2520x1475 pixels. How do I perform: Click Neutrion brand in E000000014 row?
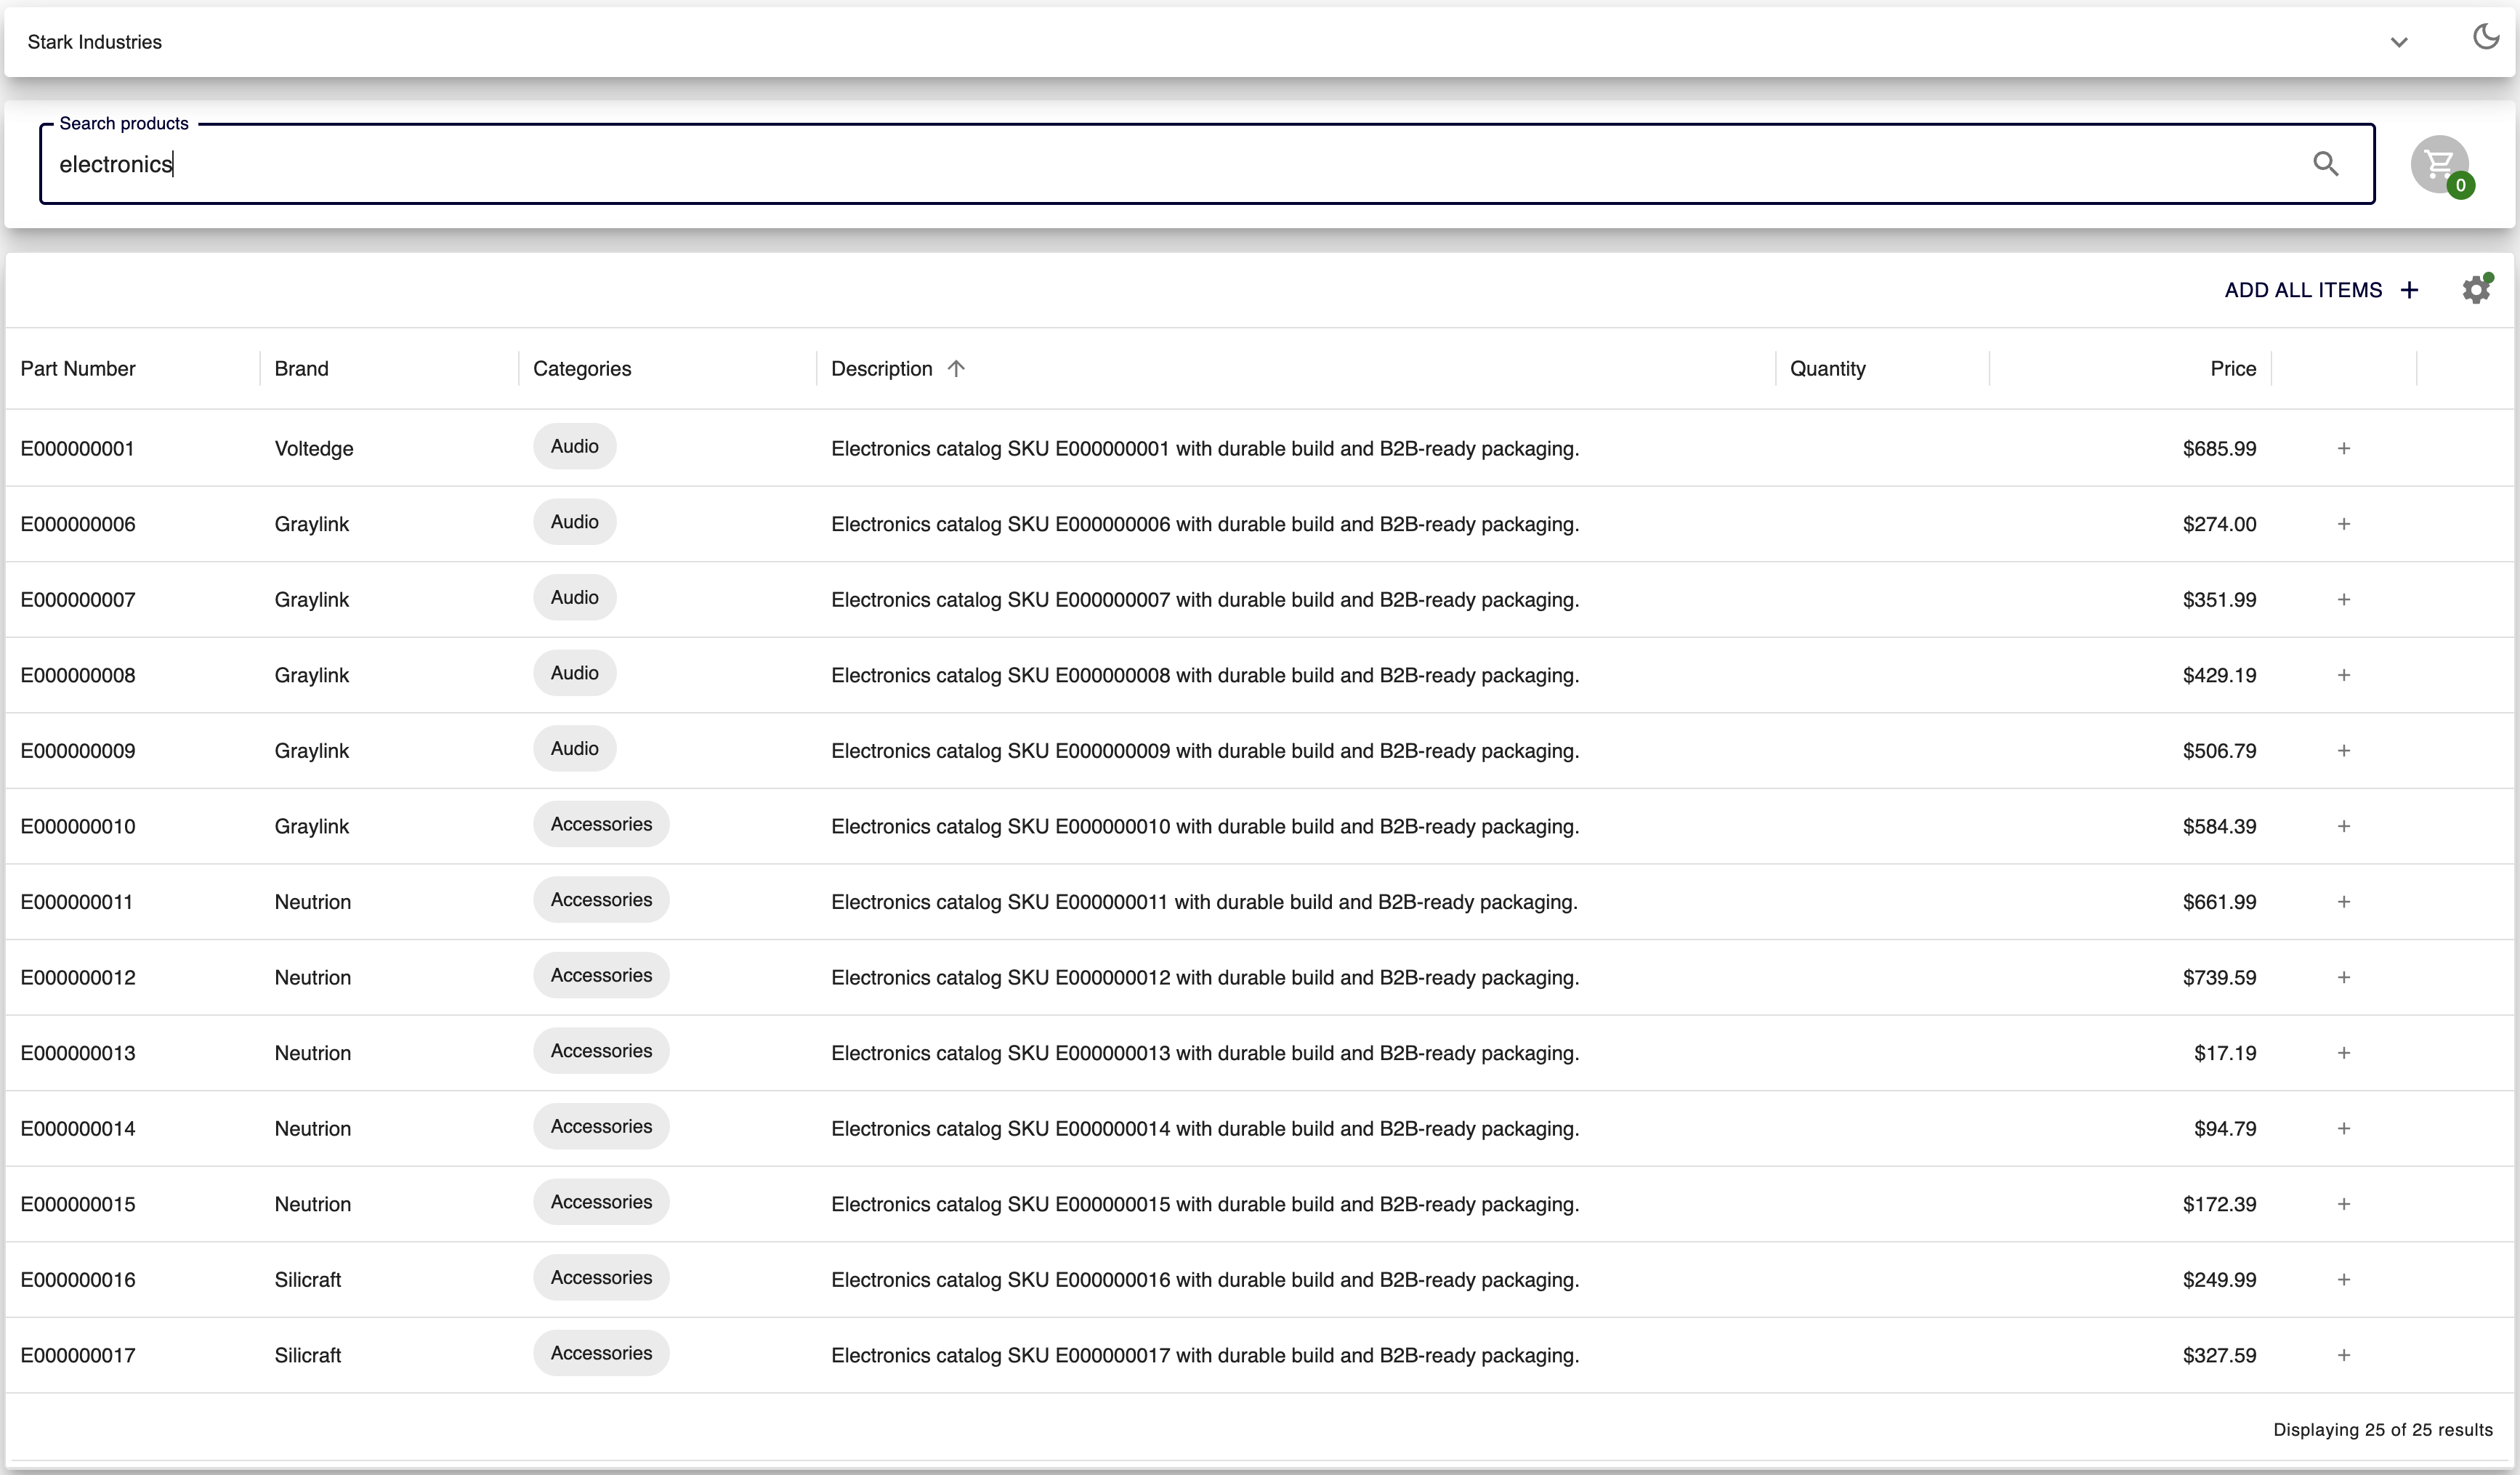pos(313,1129)
